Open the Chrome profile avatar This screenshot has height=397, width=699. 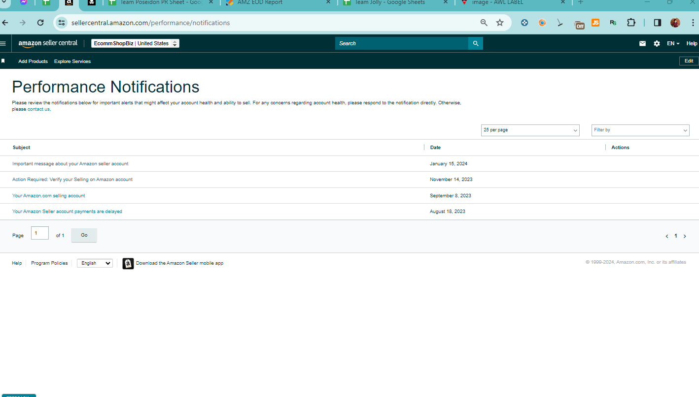click(x=675, y=23)
